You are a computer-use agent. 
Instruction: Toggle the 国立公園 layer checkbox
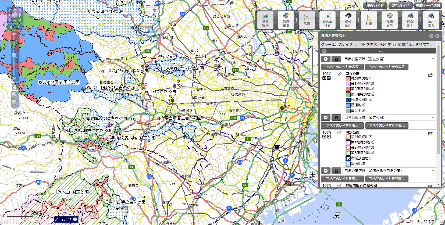[x=339, y=74]
